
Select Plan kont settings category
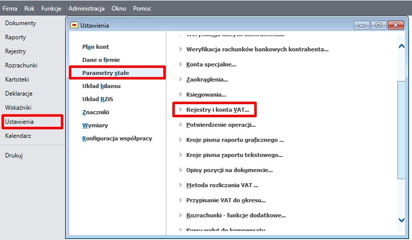(95, 47)
